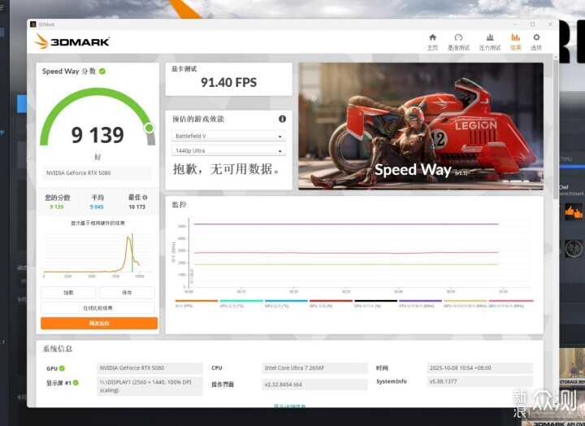Click the SystemInfo v5.88.1377 field

coord(480,381)
